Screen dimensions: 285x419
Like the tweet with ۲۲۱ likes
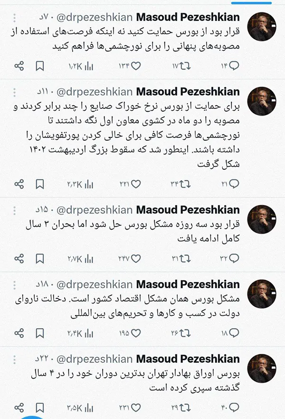point(136,184)
